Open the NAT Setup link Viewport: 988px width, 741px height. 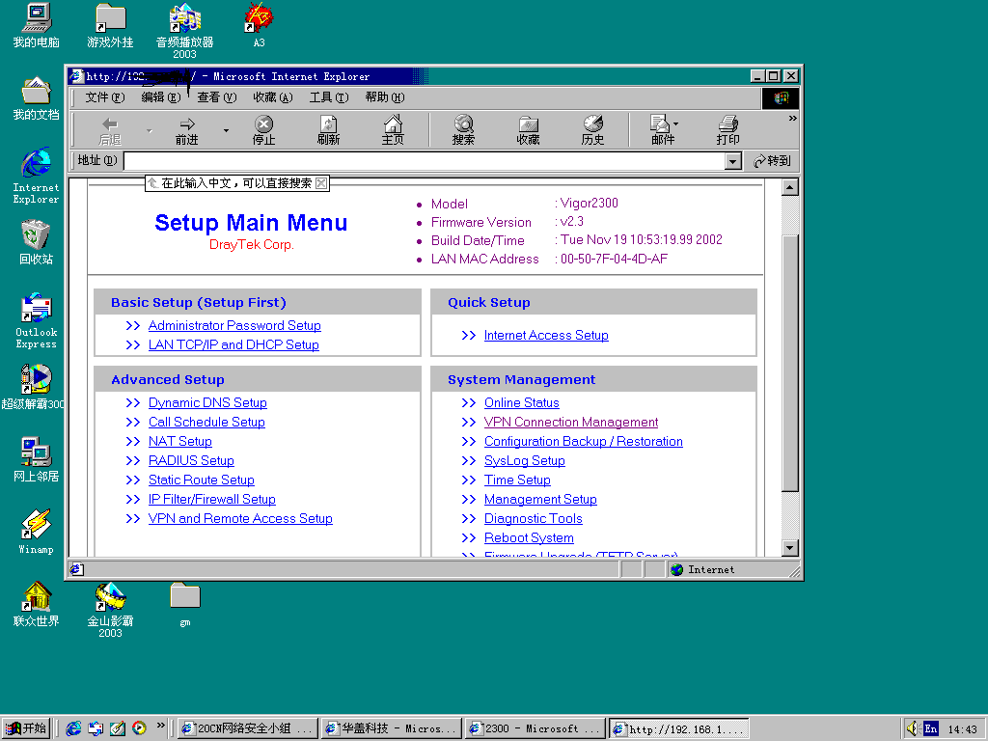coord(180,442)
